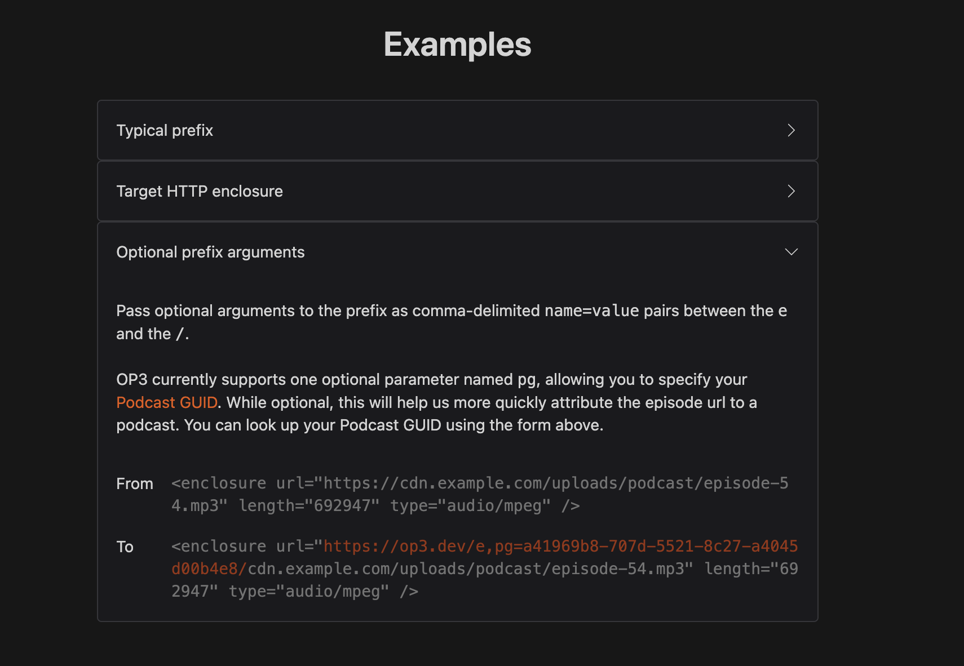Collapse using the Optional prefix arguments down-chevron
This screenshot has height=666, width=964.
click(791, 252)
